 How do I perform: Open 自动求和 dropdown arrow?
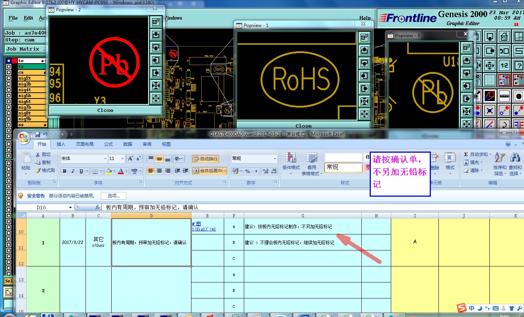pos(490,155)
